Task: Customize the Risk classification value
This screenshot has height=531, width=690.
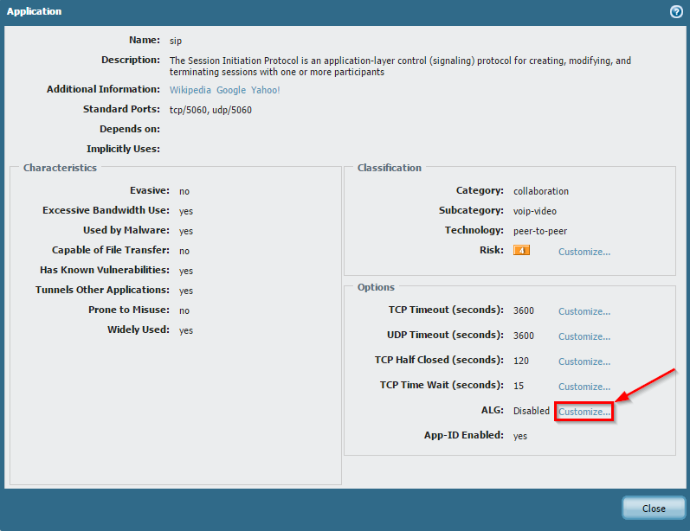Action: pyautogui.click(x=584, y=252)
